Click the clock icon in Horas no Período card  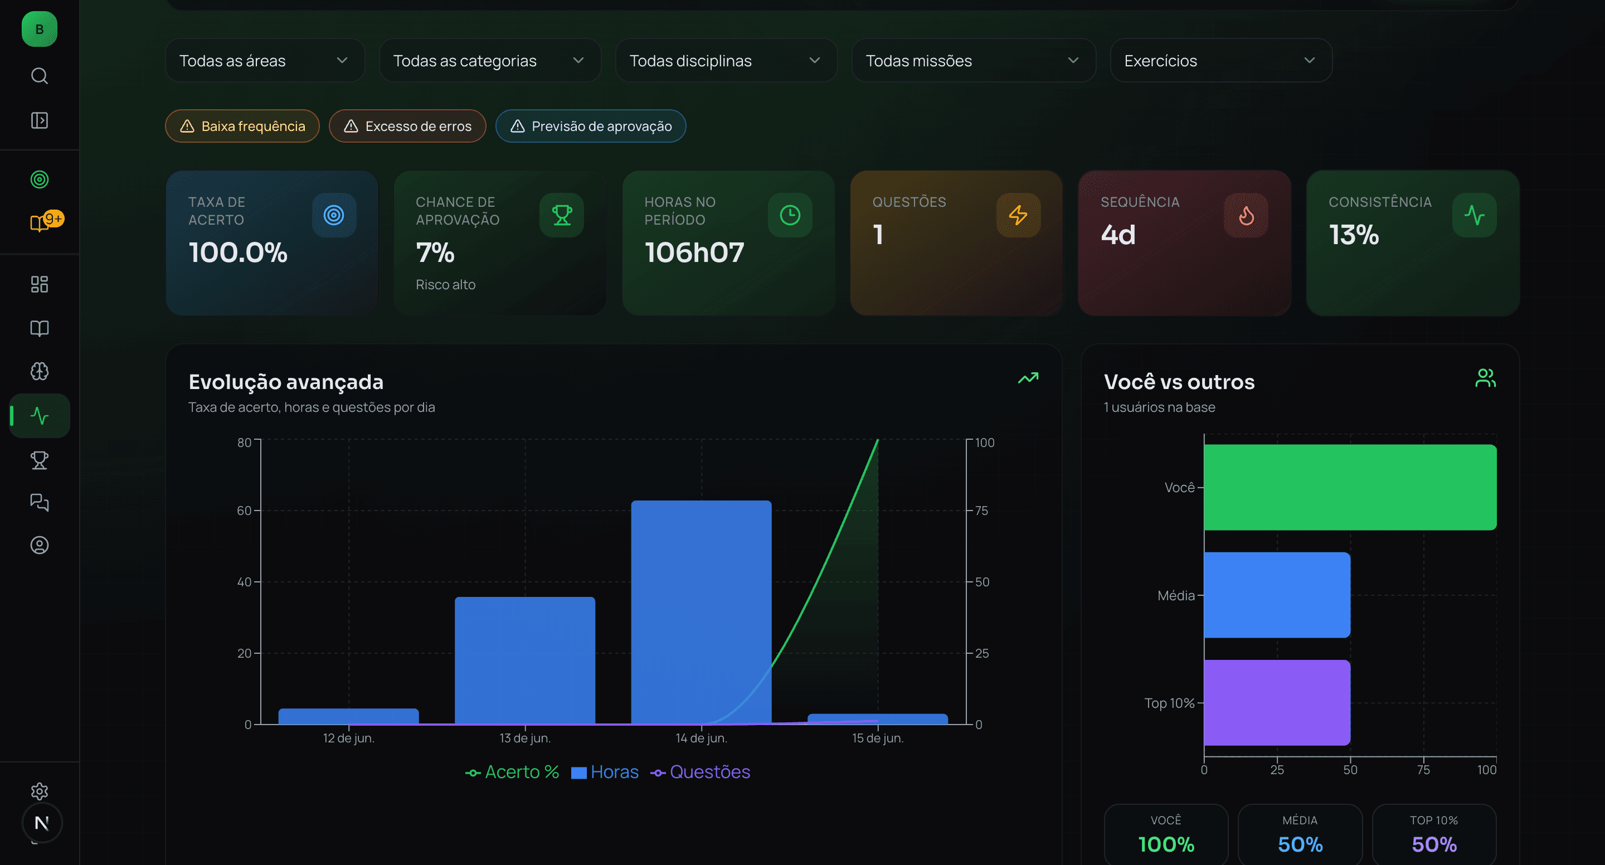[x=790, y=216]
